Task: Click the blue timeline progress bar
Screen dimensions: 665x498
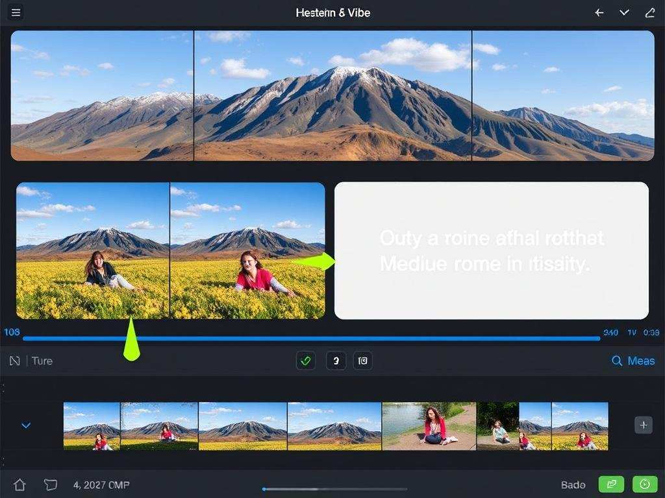Action: point(312,338)
